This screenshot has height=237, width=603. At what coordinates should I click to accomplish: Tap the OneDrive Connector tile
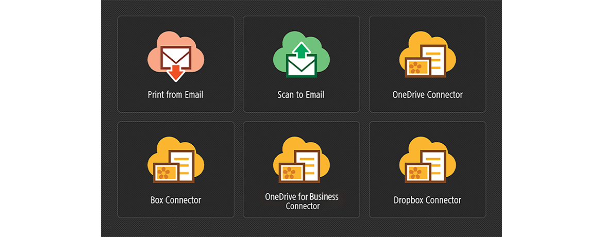coord(428,64)
